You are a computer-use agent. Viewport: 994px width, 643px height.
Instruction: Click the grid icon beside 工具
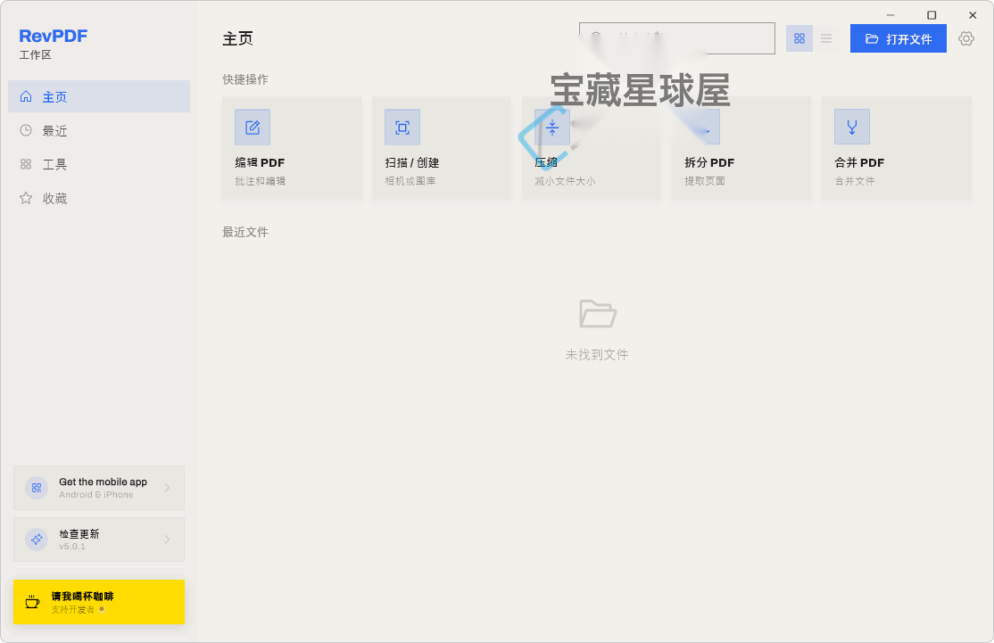coord(26,164)
